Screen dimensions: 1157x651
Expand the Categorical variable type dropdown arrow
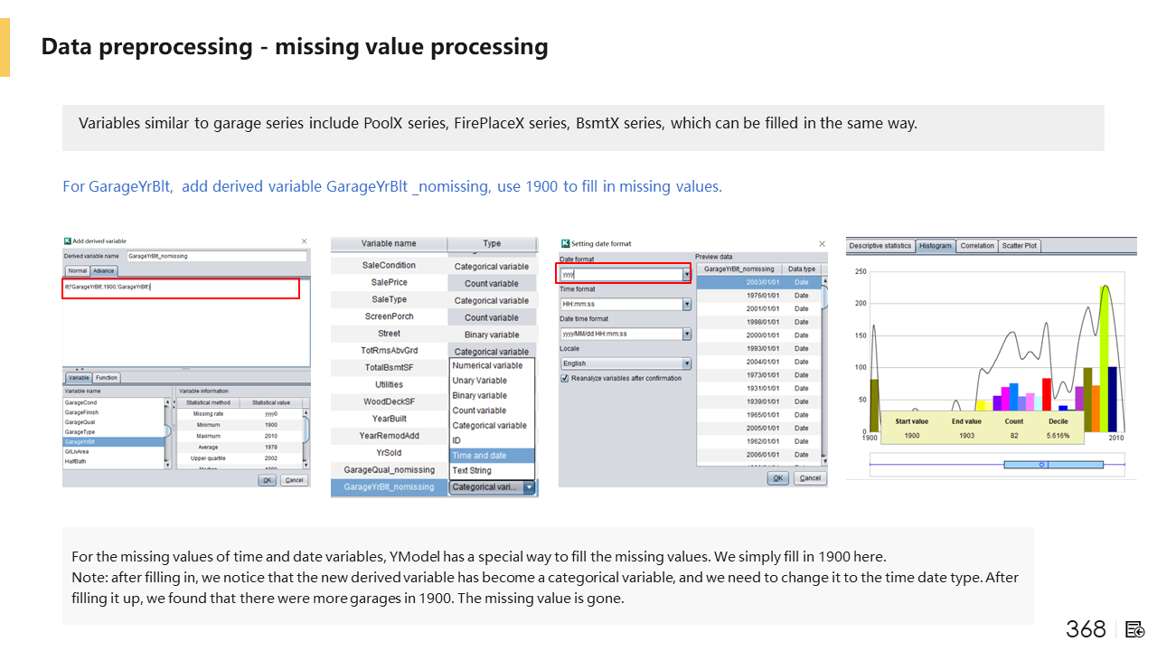pyautogui.click(x=529, y=487)
